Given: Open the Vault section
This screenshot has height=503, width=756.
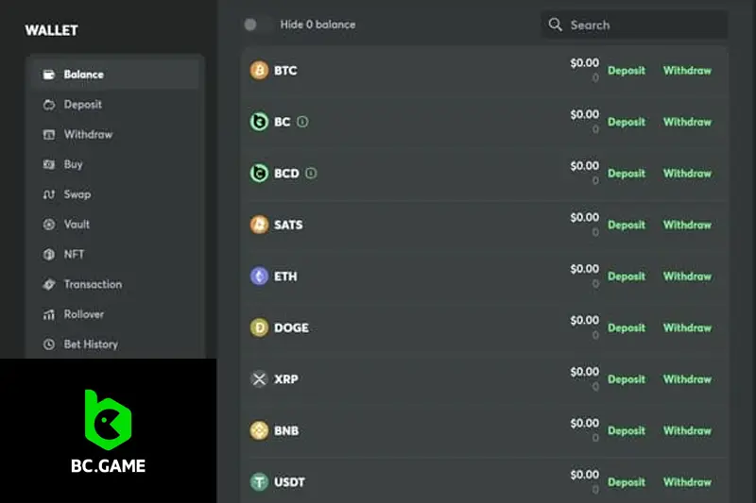Looking at the screenshot, I should coord(115,225).
